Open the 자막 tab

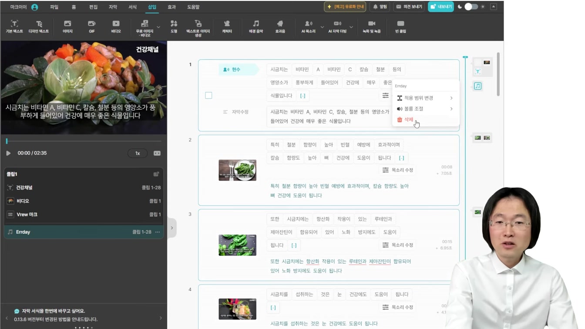pos(113,7)
